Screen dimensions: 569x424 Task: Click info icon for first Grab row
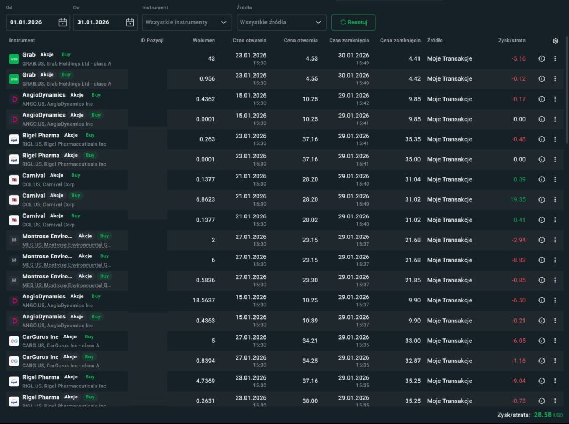pos(542,59)
